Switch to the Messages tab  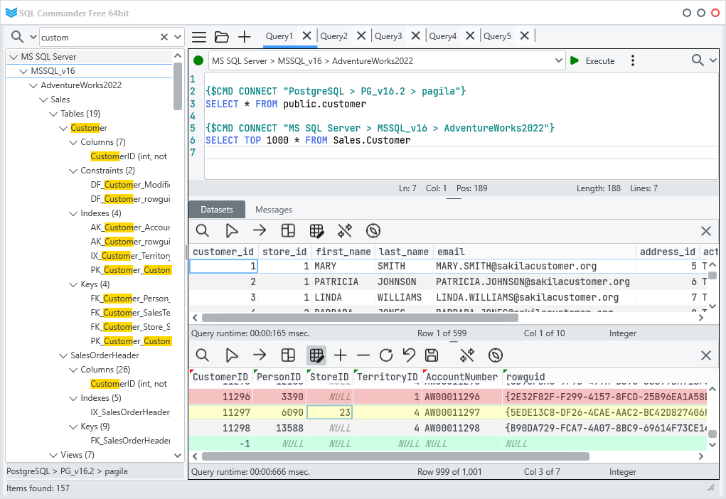pos(272,209)
